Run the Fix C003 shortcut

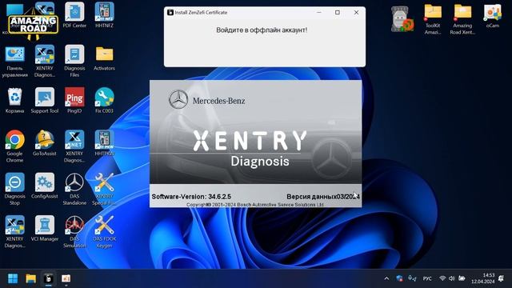point(104,101)
